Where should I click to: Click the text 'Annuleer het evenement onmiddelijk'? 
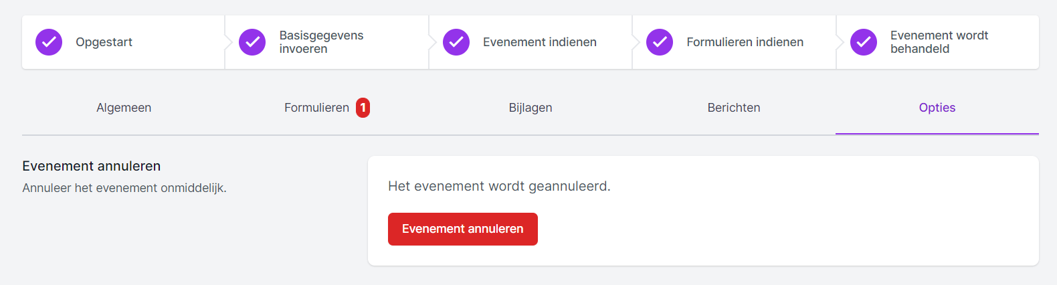click(124, 188)
